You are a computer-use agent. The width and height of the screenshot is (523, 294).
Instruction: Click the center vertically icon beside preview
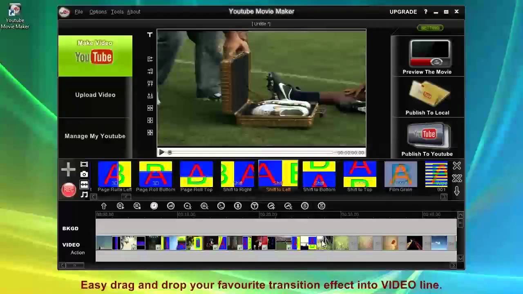click(150, 120)
